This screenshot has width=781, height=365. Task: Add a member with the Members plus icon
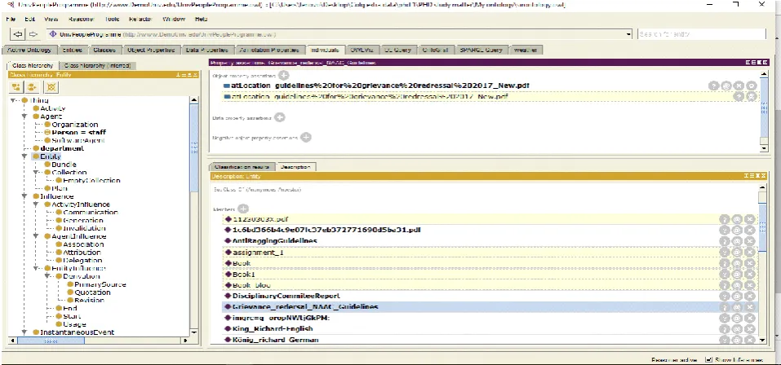tap(243, 209)
